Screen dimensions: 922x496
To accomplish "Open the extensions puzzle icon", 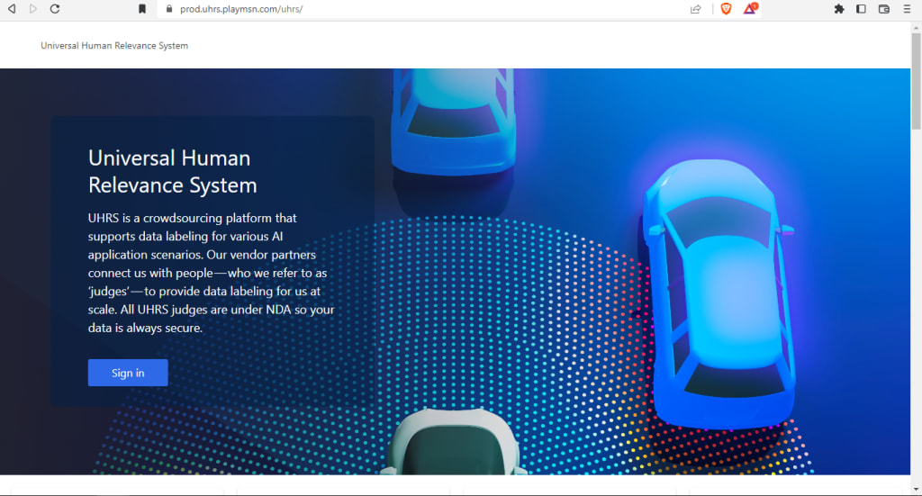I will coord(839,9).
